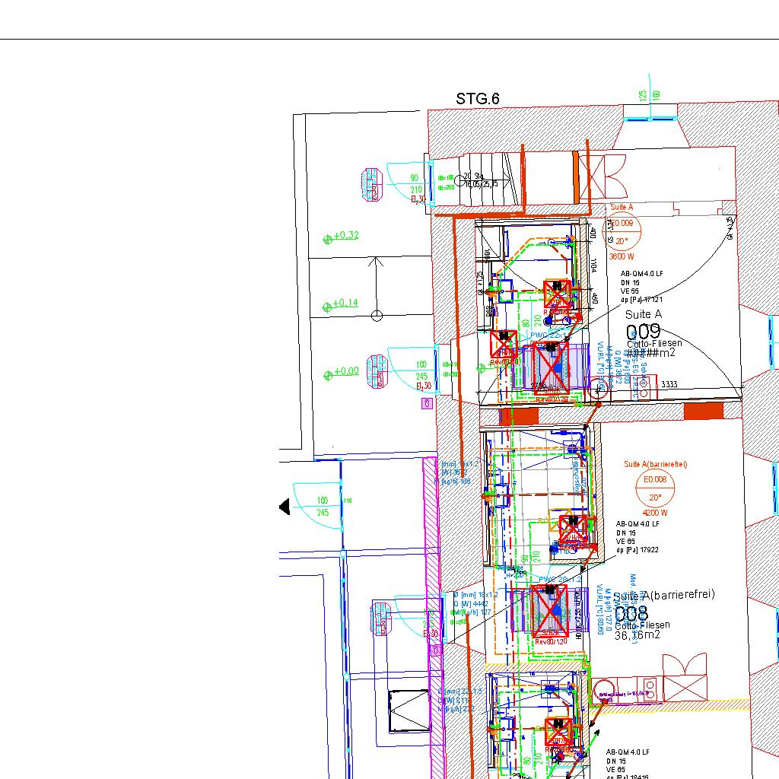The height and width of the screenshot is (779, 779).
Task: Select the +0,32 elevation marker
Action: (x=343, y=236)
